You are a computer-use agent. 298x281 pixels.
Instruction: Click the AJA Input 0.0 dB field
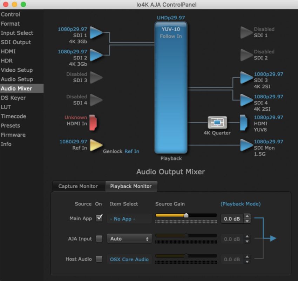(x=232, y=239)
